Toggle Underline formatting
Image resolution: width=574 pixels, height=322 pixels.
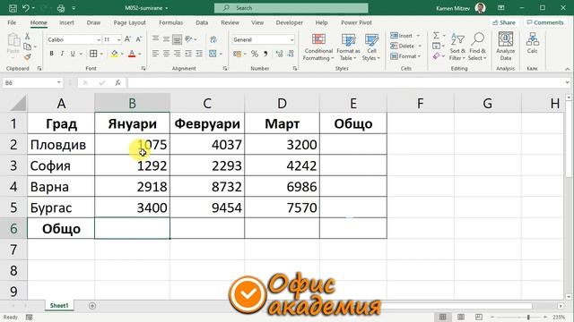click(73, 54)
